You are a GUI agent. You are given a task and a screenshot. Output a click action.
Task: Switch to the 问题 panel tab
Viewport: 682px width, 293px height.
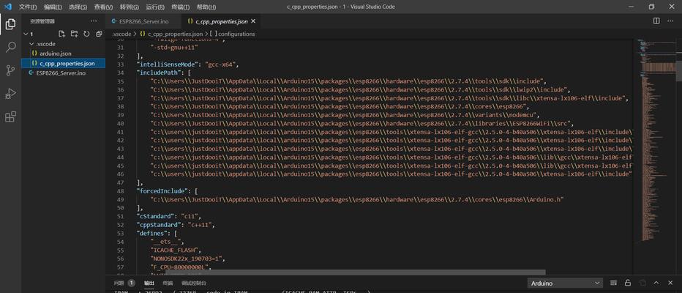pyautogui.click(x=119, y=283)
